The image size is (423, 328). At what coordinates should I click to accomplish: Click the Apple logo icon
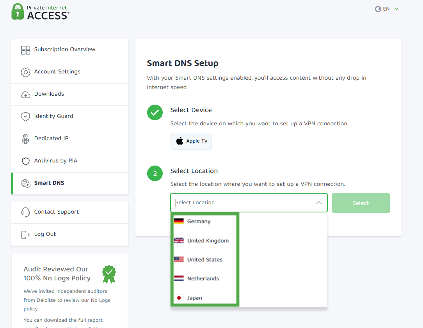[180, 141]
